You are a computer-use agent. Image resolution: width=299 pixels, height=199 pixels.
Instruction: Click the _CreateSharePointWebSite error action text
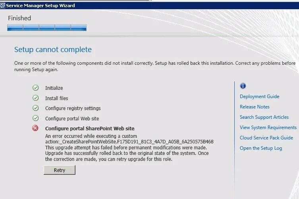[x=129, y=142]
